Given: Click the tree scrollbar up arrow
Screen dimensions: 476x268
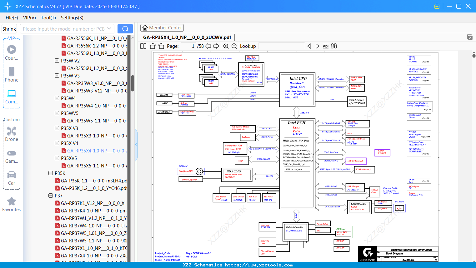Looking at the screenshot, I should click(133, 37).
